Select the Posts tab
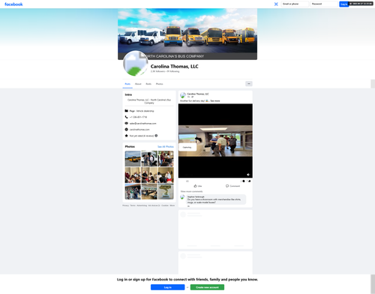 127,84
